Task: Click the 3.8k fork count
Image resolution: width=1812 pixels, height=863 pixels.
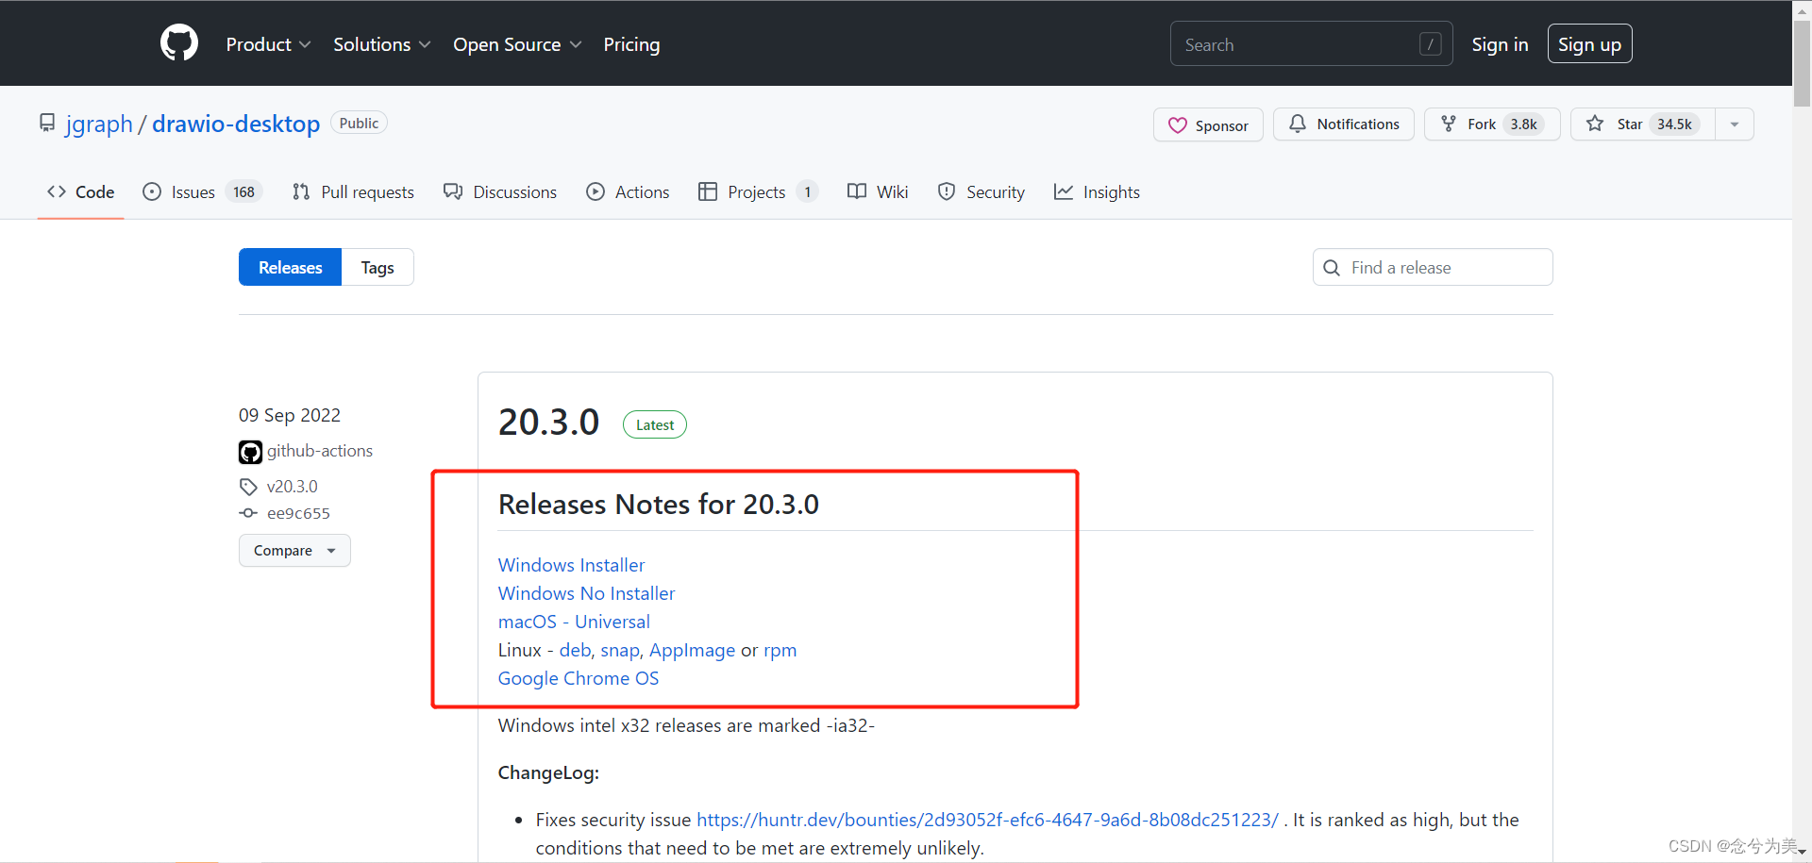Action: pos(1523,124)
